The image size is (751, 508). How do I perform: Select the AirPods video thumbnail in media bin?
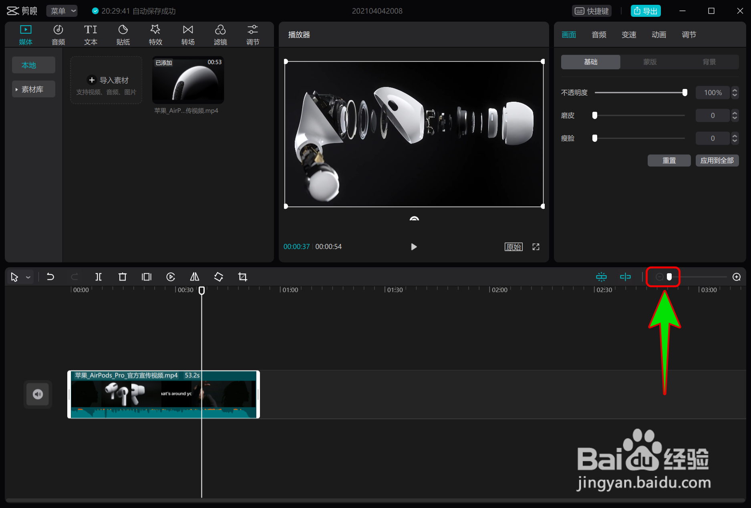click(x=188, y=80)
